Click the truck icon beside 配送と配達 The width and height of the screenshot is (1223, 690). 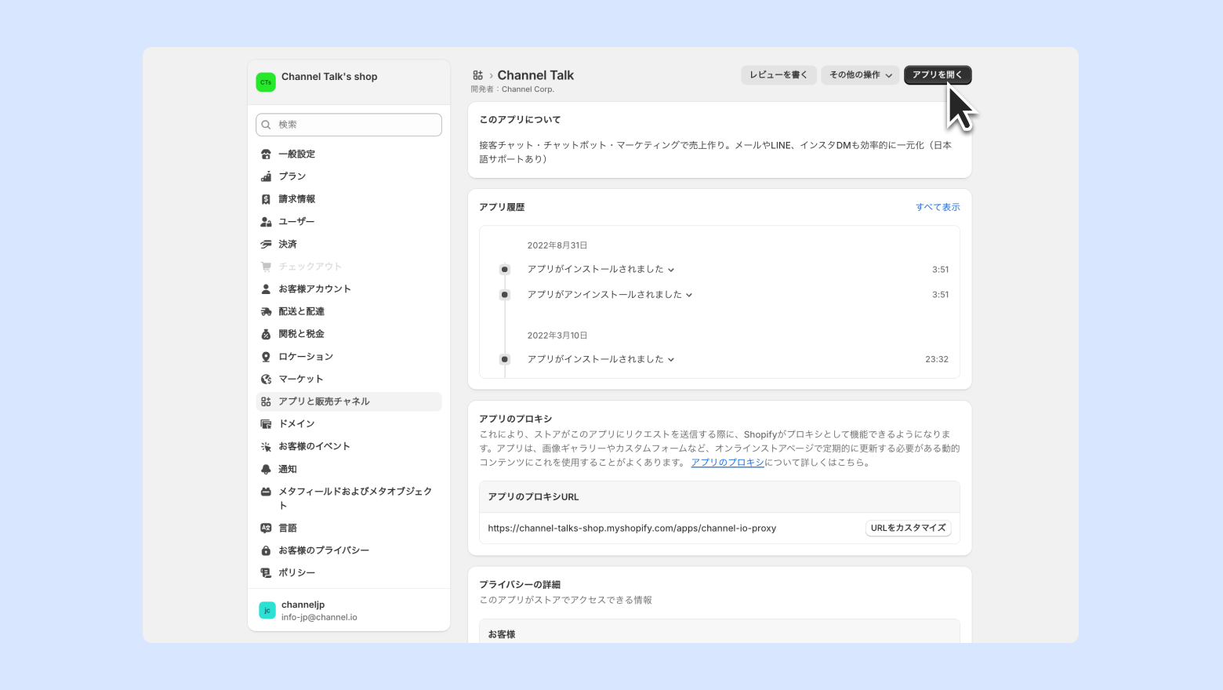[266, 312]
